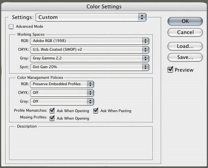The width and height of the screenshot is (208, 168).
Task: Click arrows icon on Spot dropdown
Action: [146, 67]
